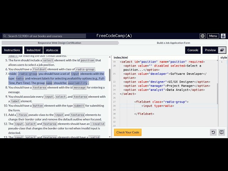Image resolution: width=228 pixels, height=171 pixels.
Task: Open the help question icon
Action: [x=222, y=132]
